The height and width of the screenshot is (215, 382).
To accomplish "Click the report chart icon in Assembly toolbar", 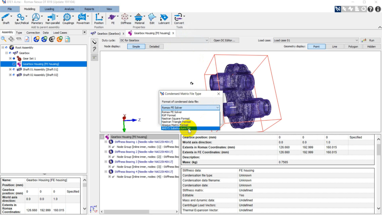I will tap(67, 39).
